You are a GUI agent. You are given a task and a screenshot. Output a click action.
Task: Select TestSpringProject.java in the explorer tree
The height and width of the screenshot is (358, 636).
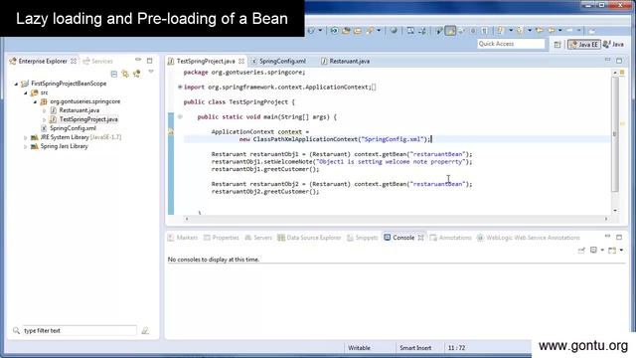click(x=88, y=119)
